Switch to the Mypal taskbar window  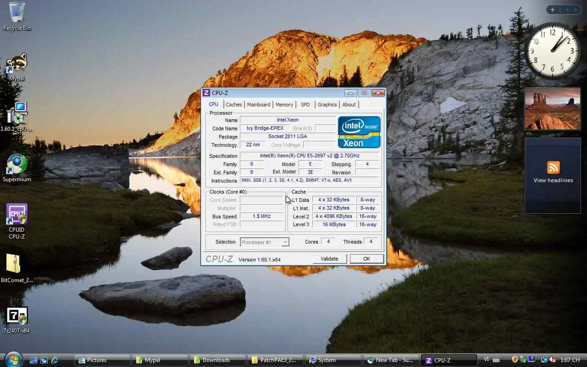(x=160, y=360)
